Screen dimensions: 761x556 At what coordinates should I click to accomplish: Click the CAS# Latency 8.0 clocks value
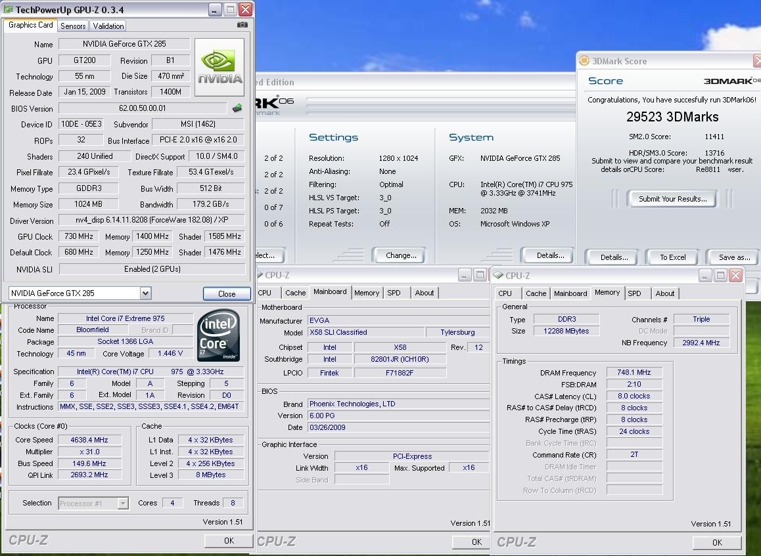[634, 396]
